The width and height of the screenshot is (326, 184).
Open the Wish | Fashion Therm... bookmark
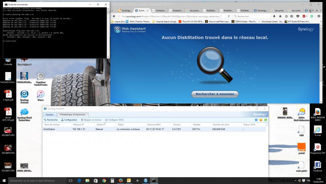coord(138,22)
